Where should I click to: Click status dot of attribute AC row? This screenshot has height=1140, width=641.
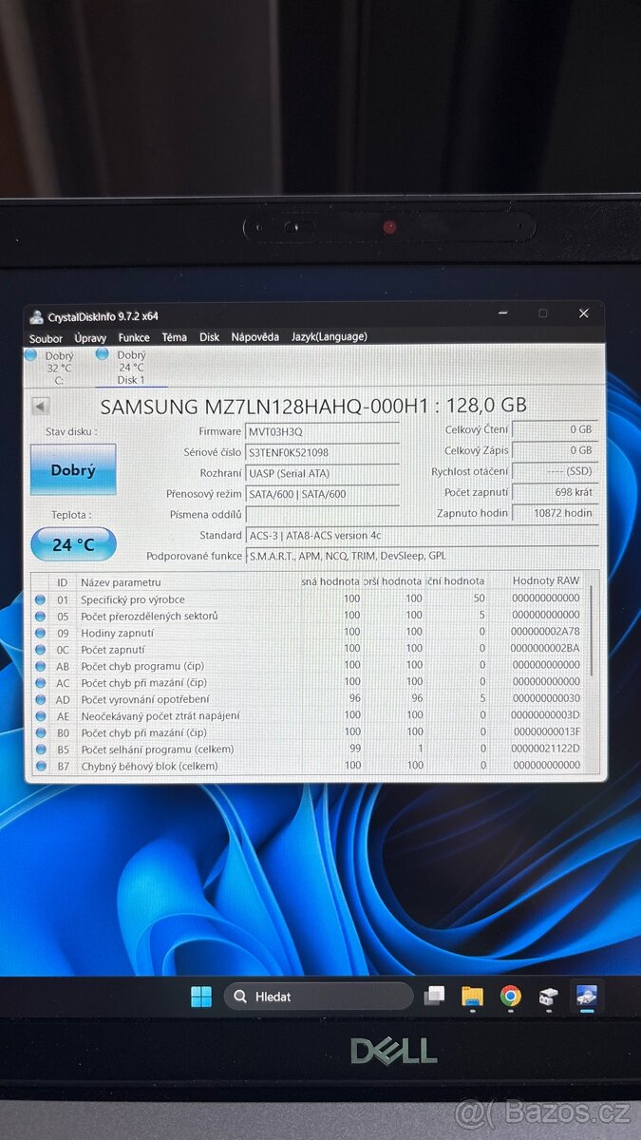pos(40,683)
